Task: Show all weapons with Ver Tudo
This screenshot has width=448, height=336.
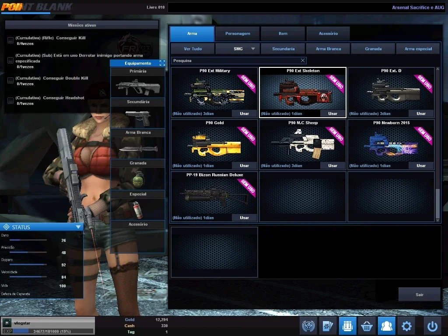Action: point(192,49)
